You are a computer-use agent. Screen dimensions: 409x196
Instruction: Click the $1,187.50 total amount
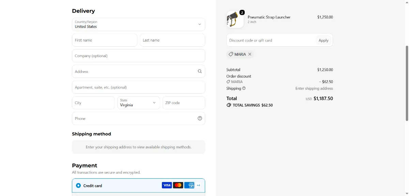pos(323,99)
